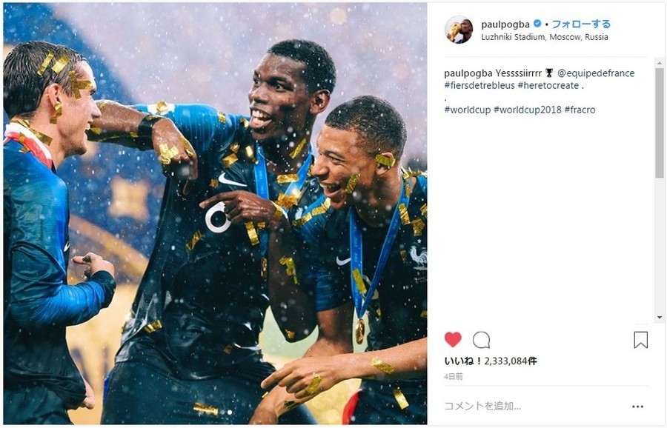Open the three-dot more options menu
The width and height of the screenshot is (667, 428).
click(637, 407)
